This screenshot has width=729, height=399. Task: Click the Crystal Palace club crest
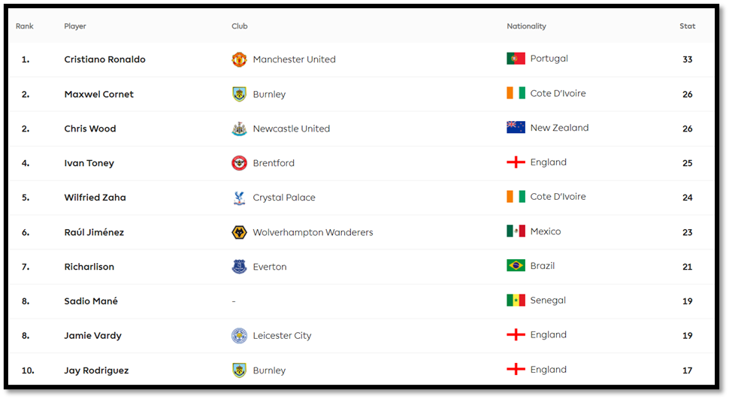(x=239, y=198)
